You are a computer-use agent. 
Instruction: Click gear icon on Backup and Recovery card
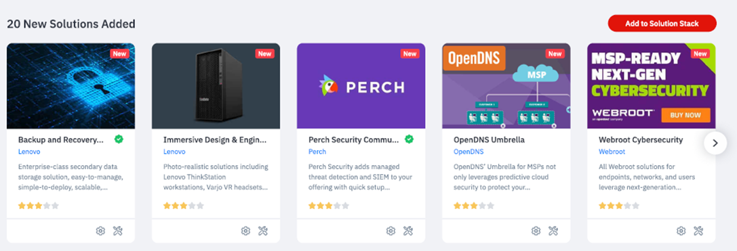click(100, 231)
